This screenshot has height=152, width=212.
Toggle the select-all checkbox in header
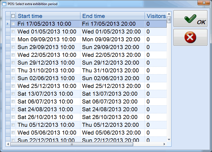coord(13,16)
